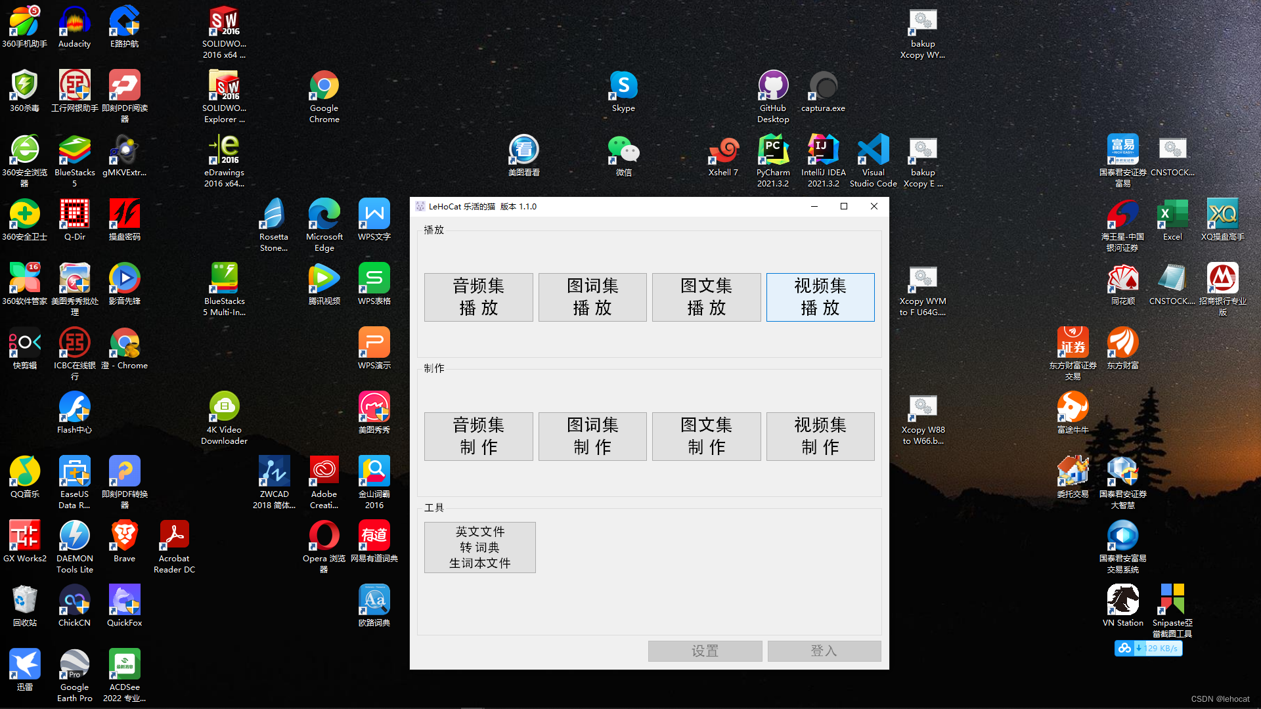Click the 英文文件转词典 tool button

pyautogui.click(x=479, y=547)
